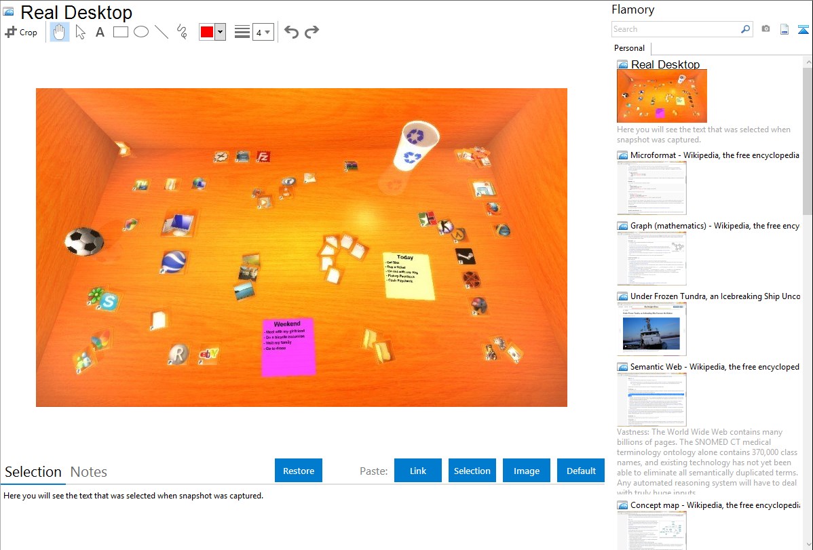The image size is (813, 550).
Task: Activate the hand pan tool
Action: pyautogui.click(x=60, y=32)
